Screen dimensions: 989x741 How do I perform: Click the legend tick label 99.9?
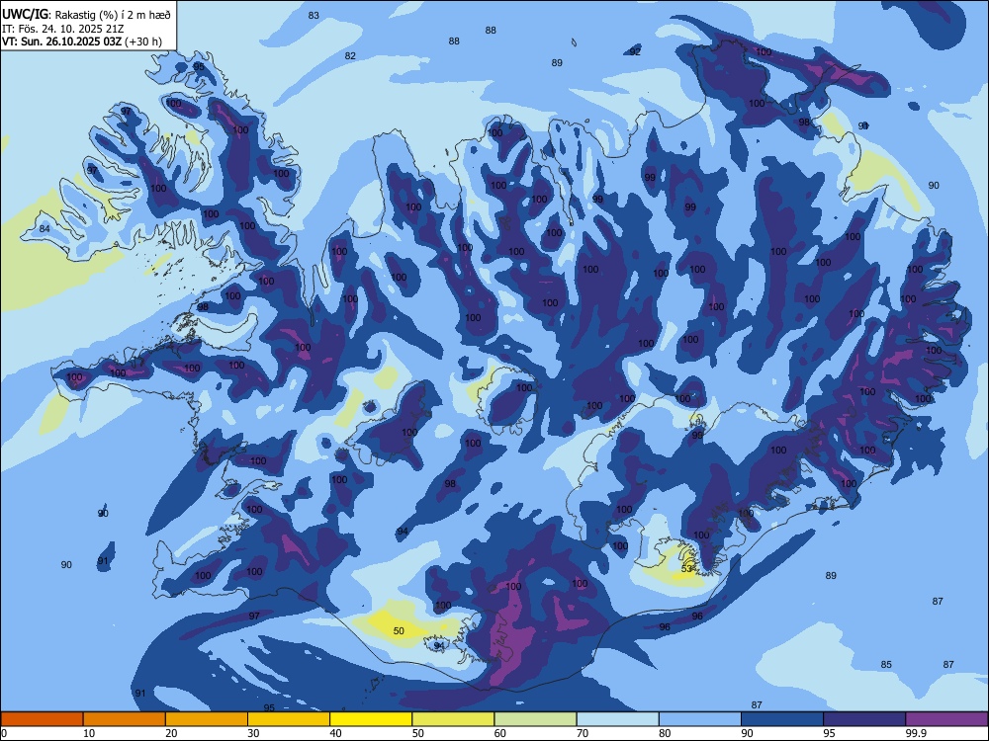coord(916,733)
